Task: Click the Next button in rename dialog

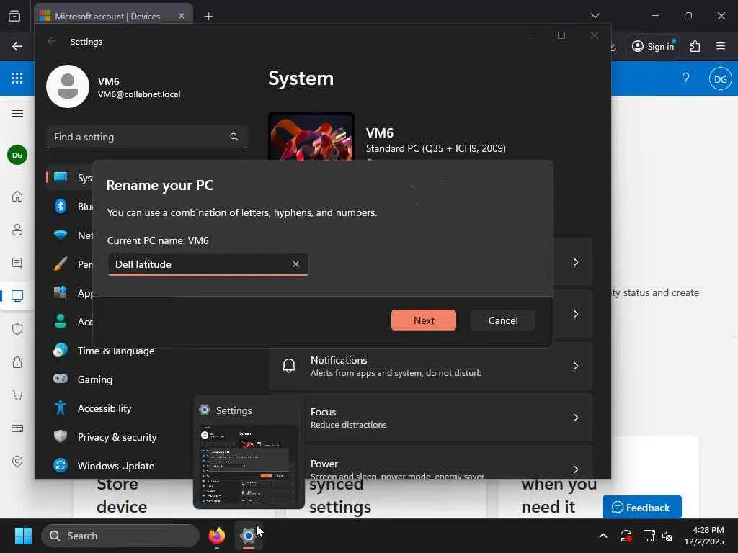Action: [423, 320]
